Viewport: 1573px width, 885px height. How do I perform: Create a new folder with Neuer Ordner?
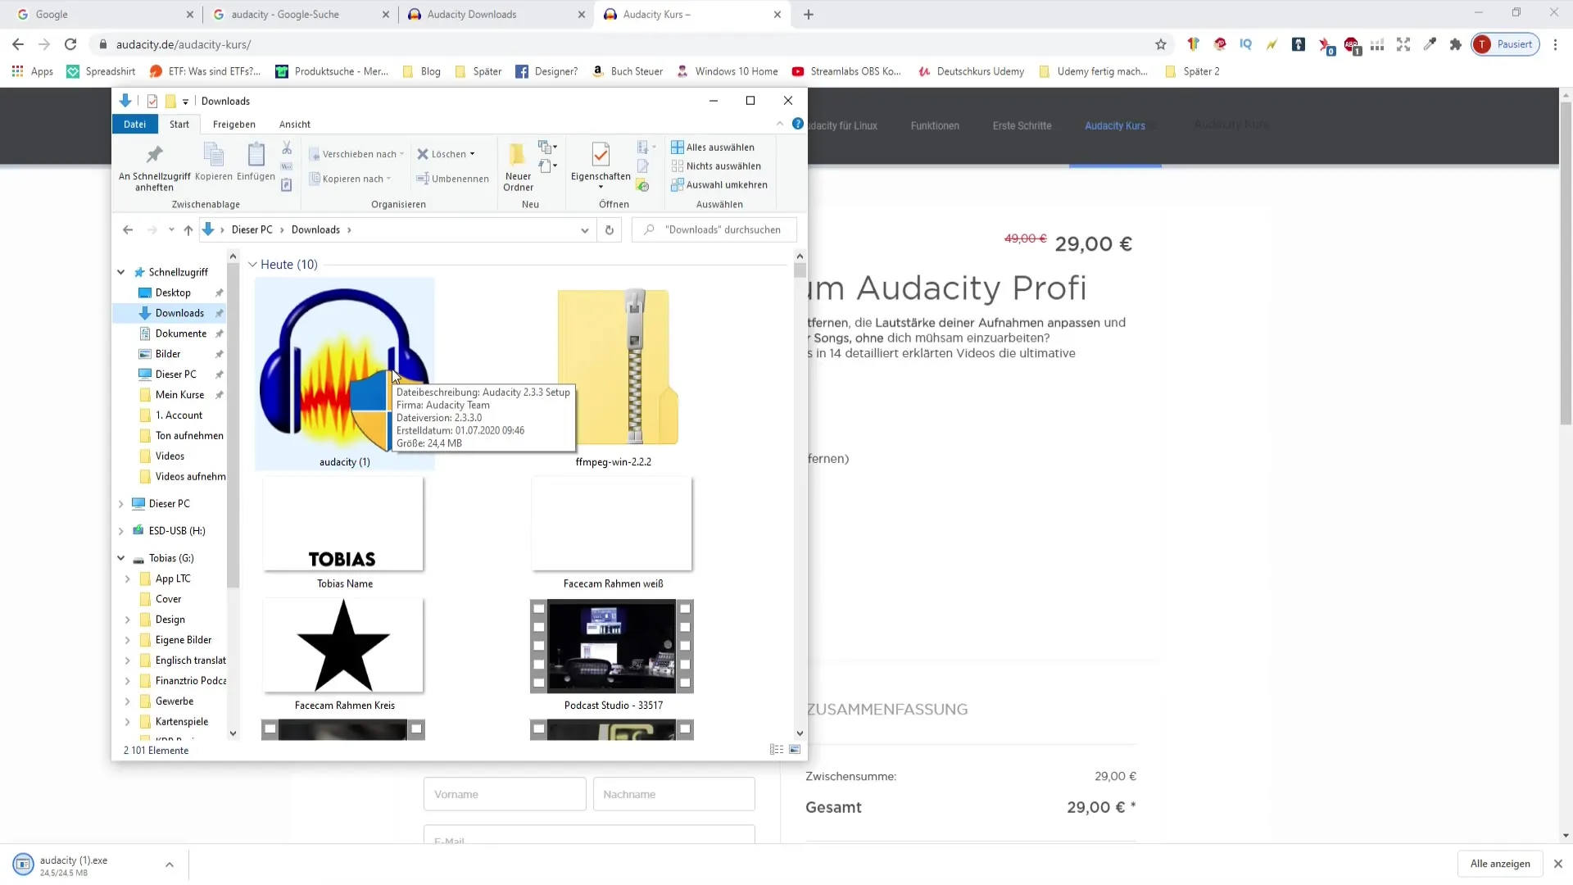pyautogui.click(x=518, y=168)
